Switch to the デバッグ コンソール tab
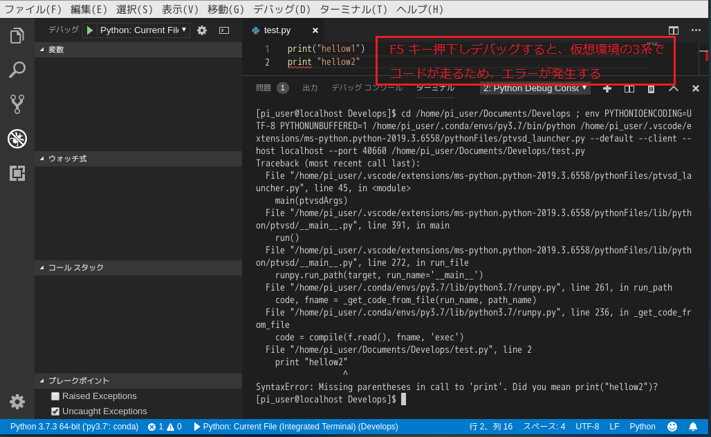Screen dimensions: 711x437 point(367,88)
